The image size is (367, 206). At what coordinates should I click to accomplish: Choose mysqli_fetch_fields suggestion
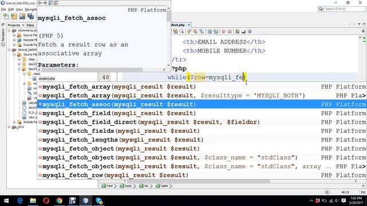coord(202,131)
